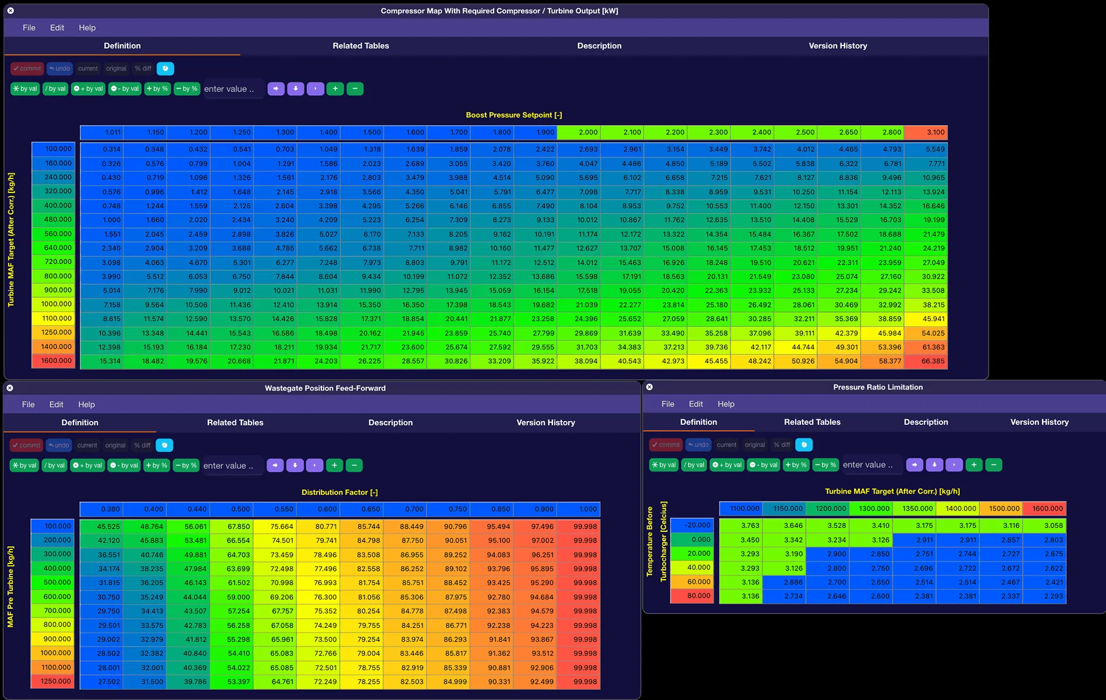The image size is (1106, 700).
Task: Select cell 3.763 in Pressure Ratio Limitation table
Action: click(x=741, y=526)
